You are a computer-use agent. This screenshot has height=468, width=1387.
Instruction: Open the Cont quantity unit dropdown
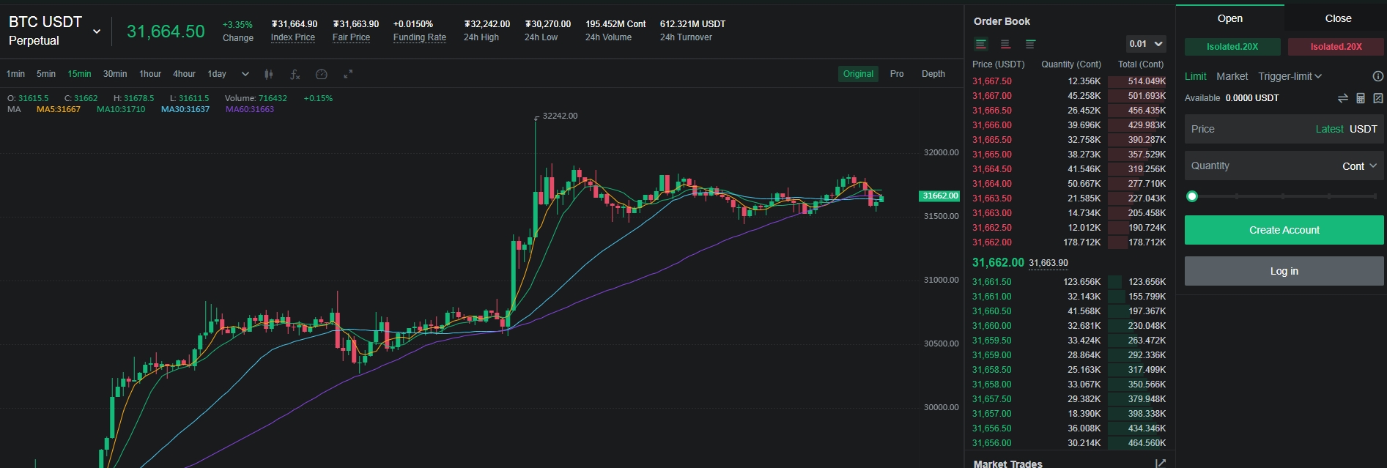(1359, 166)
